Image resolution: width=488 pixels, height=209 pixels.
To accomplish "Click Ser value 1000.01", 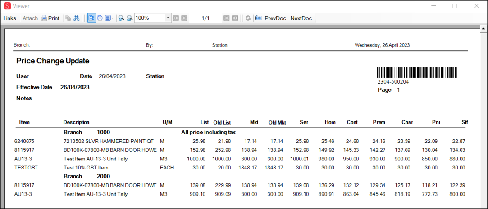I will [x=299, y=159].
